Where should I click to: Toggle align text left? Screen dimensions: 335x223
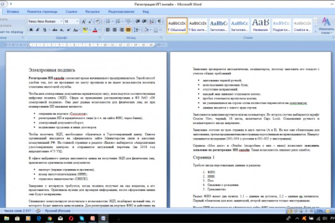click(x=108, y=30)
